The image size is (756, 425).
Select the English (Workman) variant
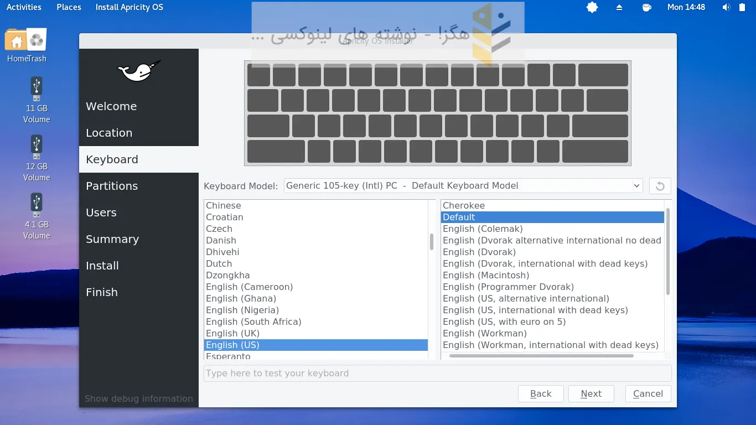click(552, 333)
